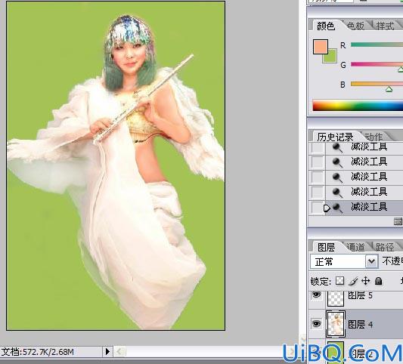The width and height of the screenshot is (403, 364).
Task: Click on the G color slider track
Action: coord(377,64)
